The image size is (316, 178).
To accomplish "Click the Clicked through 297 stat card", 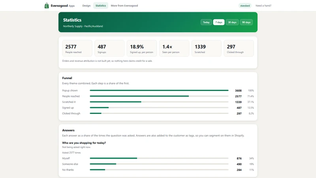I will [239, 48].
